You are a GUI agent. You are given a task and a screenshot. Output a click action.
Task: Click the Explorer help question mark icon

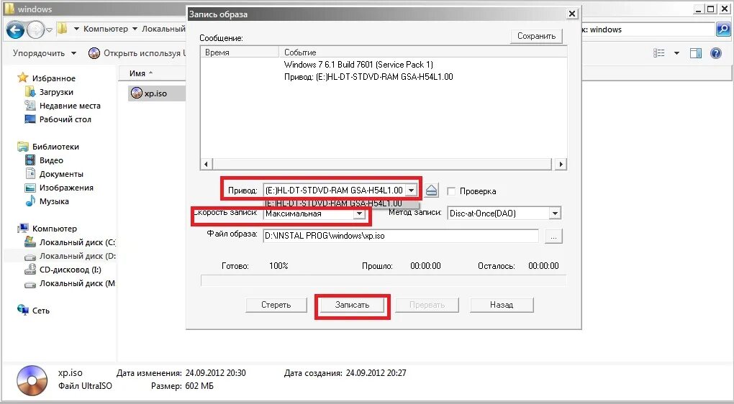pyautogui.click(x=716, y=53)
